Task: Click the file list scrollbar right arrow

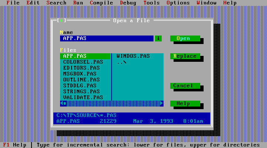Action: pyautogui.click(x=161, y=103)
